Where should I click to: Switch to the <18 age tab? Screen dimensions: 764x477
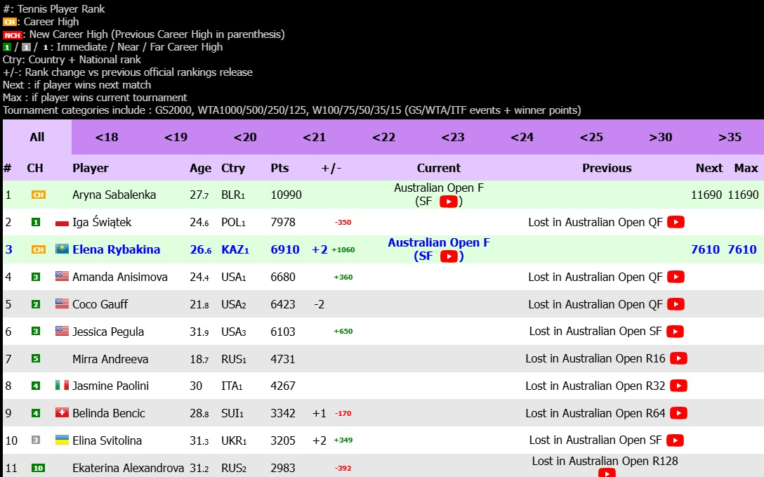(107, 137)
